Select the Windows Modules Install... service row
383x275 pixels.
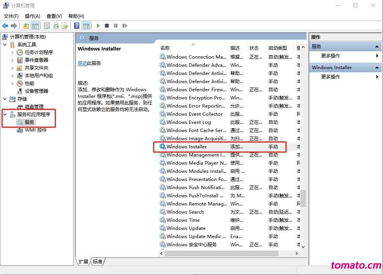pos(229,171)
